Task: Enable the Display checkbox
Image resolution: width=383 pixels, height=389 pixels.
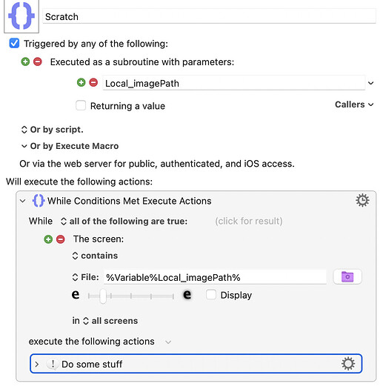Action: [x=211, y=295]
